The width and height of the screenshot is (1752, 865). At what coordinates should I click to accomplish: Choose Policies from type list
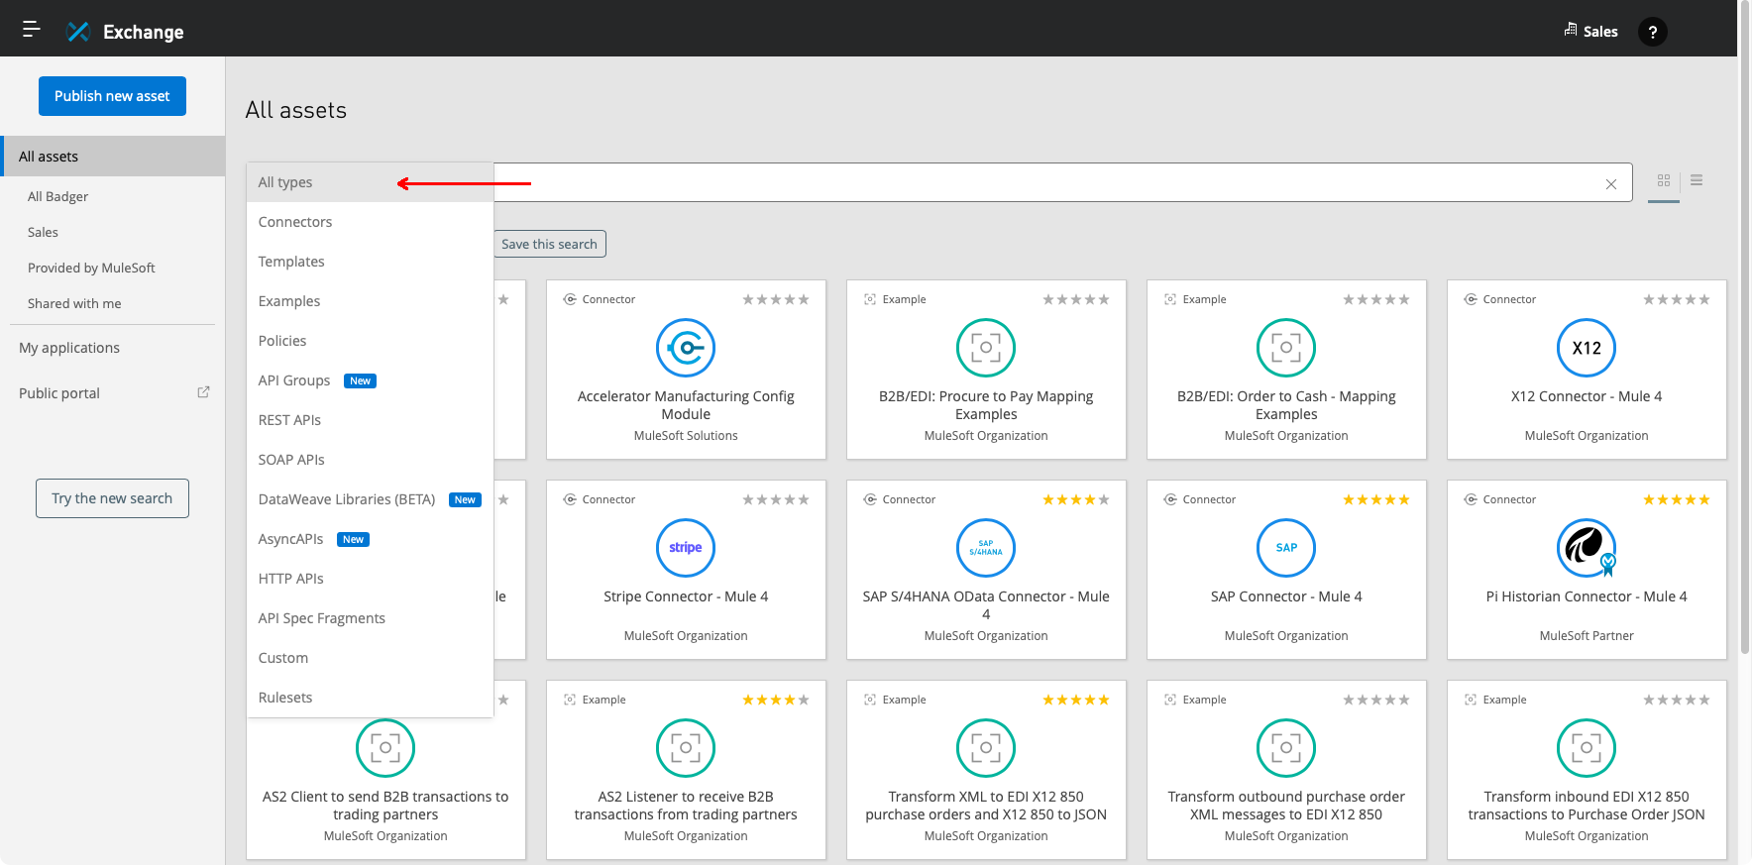click(x=370, y=341)
